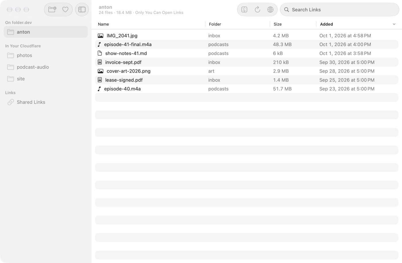
Task: Click the image icon beside IMG_2041.jpg
Action: [100, 36]
